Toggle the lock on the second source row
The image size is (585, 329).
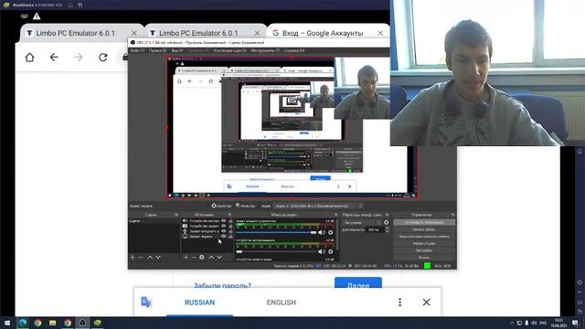pos(230,226)
